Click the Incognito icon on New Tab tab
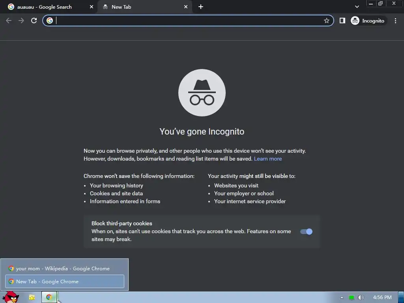 [x=105, y=7]
